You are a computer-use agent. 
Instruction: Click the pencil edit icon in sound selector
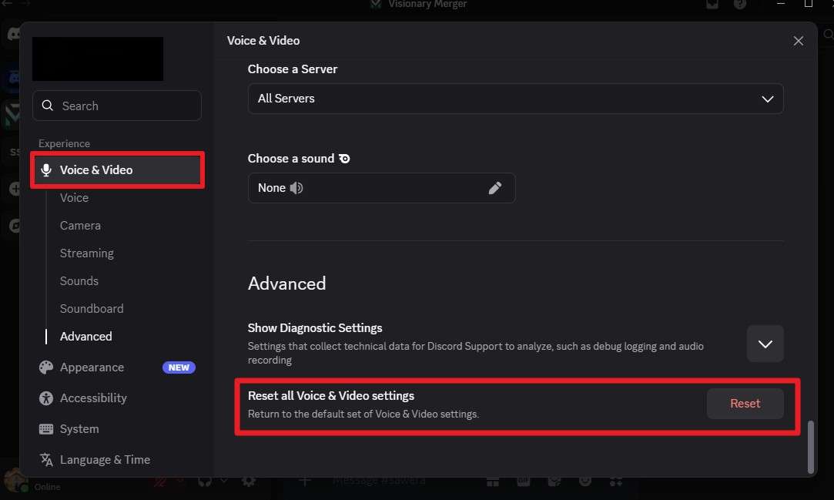point(494,188)
